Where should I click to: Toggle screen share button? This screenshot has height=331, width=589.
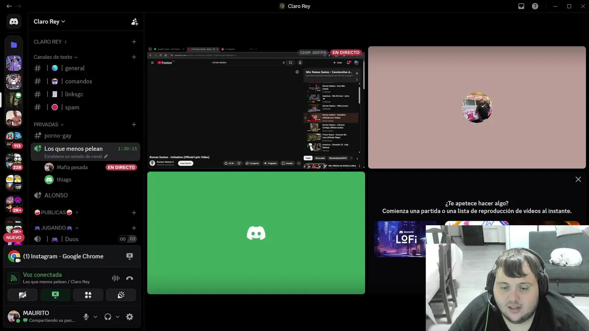click(55, 295)
